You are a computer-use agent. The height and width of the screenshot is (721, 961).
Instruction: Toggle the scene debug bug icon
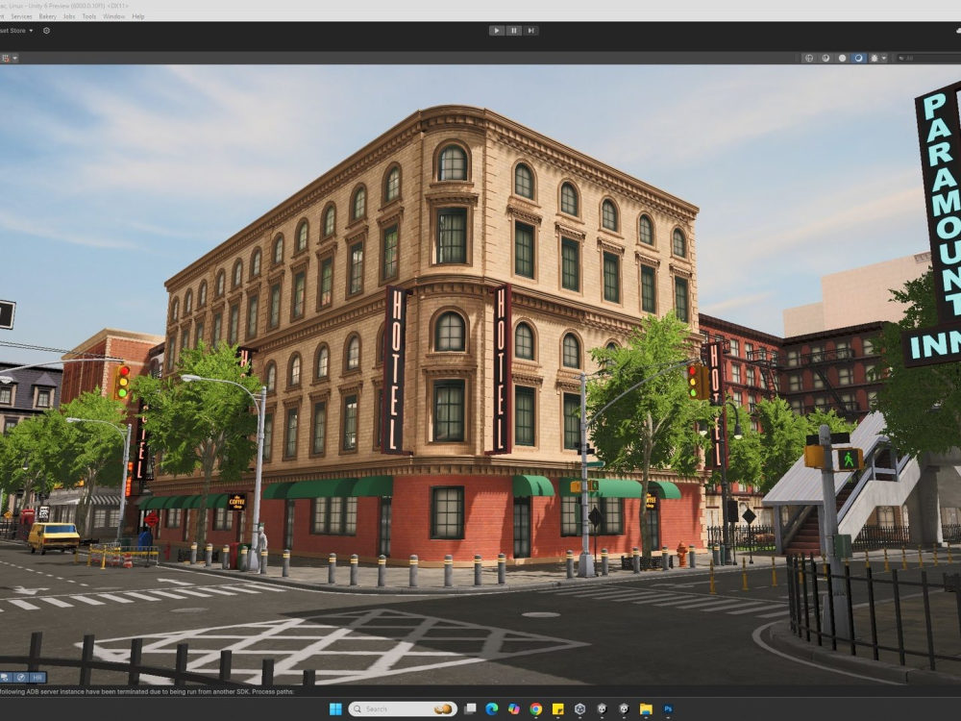tap(875, 59)
